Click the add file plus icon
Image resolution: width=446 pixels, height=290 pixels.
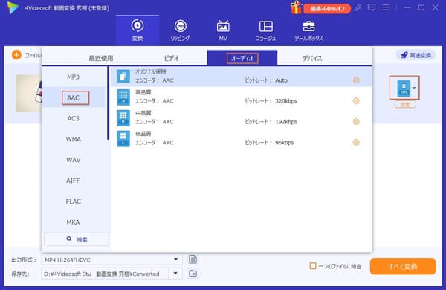(x=16, y=55)
